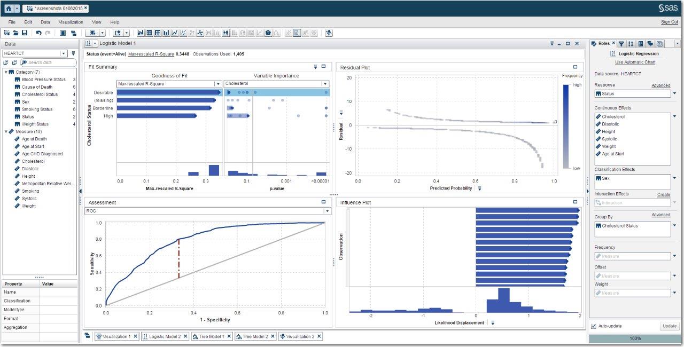Click Use Automatic Chart link

tap(635, 62)
